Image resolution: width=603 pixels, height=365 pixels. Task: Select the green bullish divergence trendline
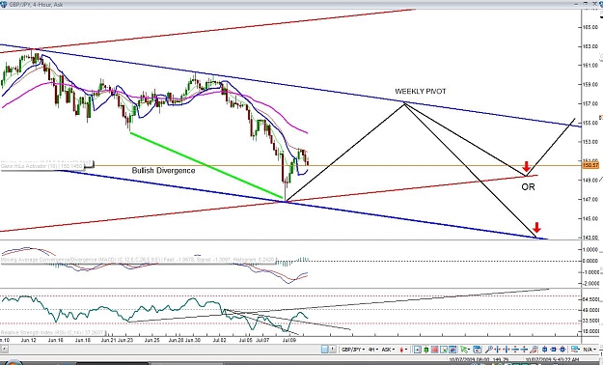click(x=207, y=166)
